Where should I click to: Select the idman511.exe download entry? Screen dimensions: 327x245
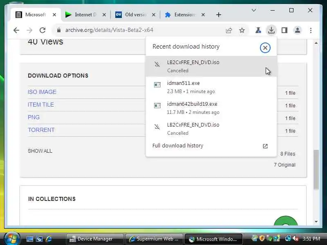coord(211,87)
